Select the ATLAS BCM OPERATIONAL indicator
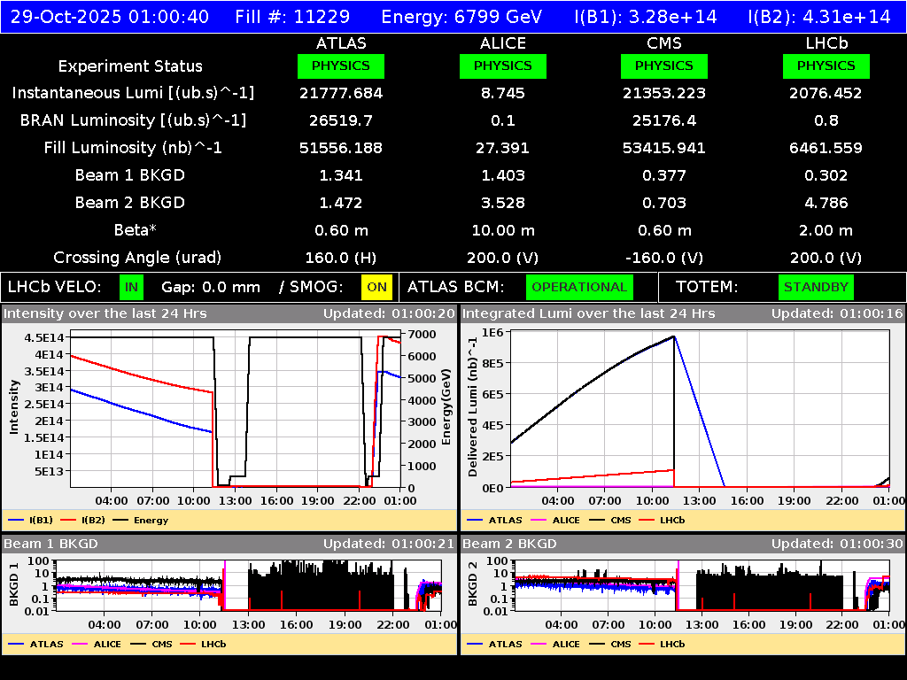 click(579, 287)
